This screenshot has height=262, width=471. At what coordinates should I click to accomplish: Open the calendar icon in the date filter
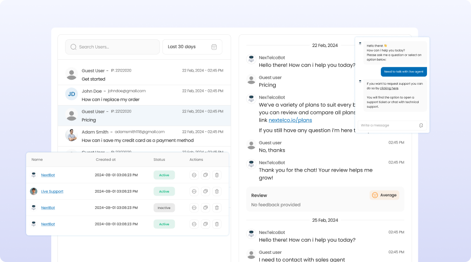(x=214, y=47)
